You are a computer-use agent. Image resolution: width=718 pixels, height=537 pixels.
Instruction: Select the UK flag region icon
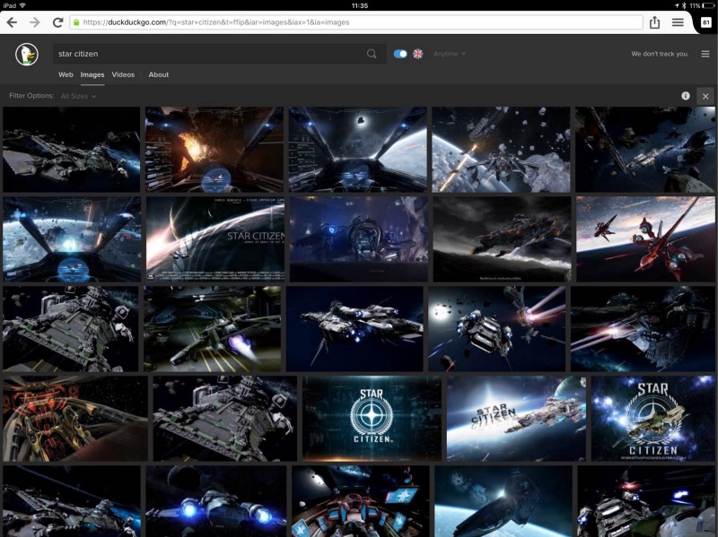417,54
